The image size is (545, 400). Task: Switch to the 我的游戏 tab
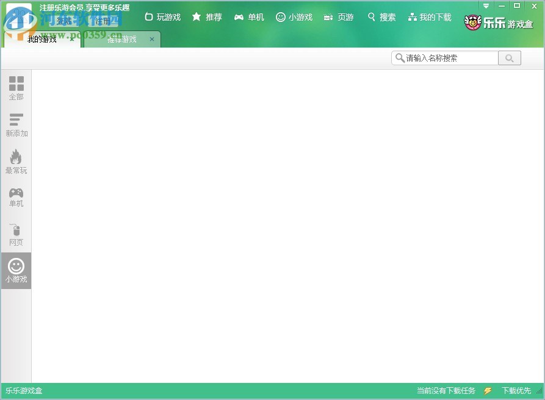click(42, 39)
